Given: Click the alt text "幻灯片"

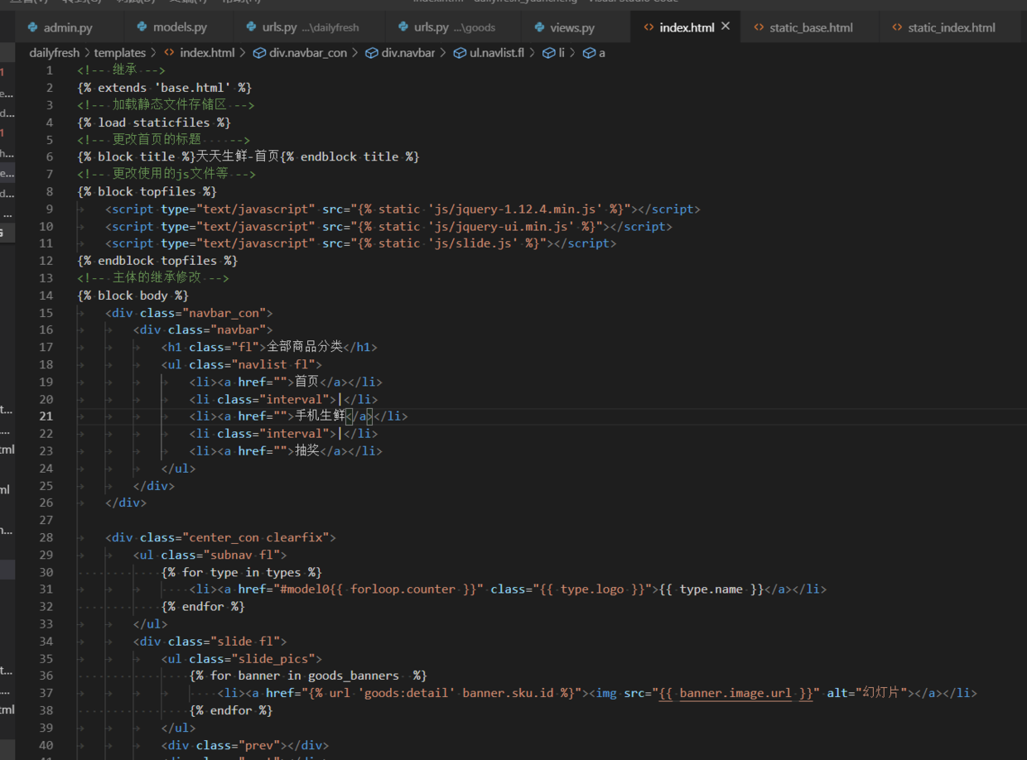Looking at the screenshot, I should (880, 693).
